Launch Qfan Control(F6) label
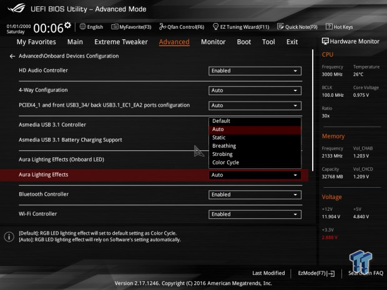The height and width of the screenshot is (290, 387). click(x=186, y=27)
